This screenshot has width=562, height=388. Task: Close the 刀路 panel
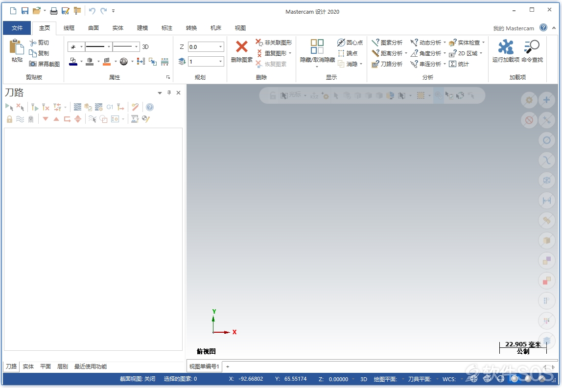179,92
